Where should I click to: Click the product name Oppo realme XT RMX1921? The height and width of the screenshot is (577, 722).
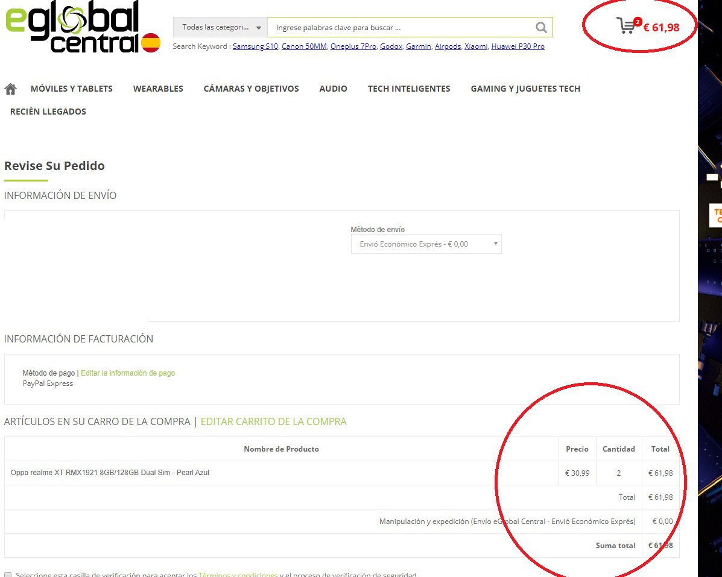tap(110, 473)
